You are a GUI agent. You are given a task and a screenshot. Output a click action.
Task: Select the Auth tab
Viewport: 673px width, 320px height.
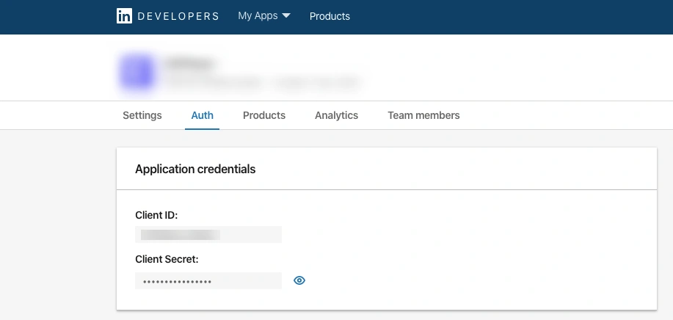point(202,115)
